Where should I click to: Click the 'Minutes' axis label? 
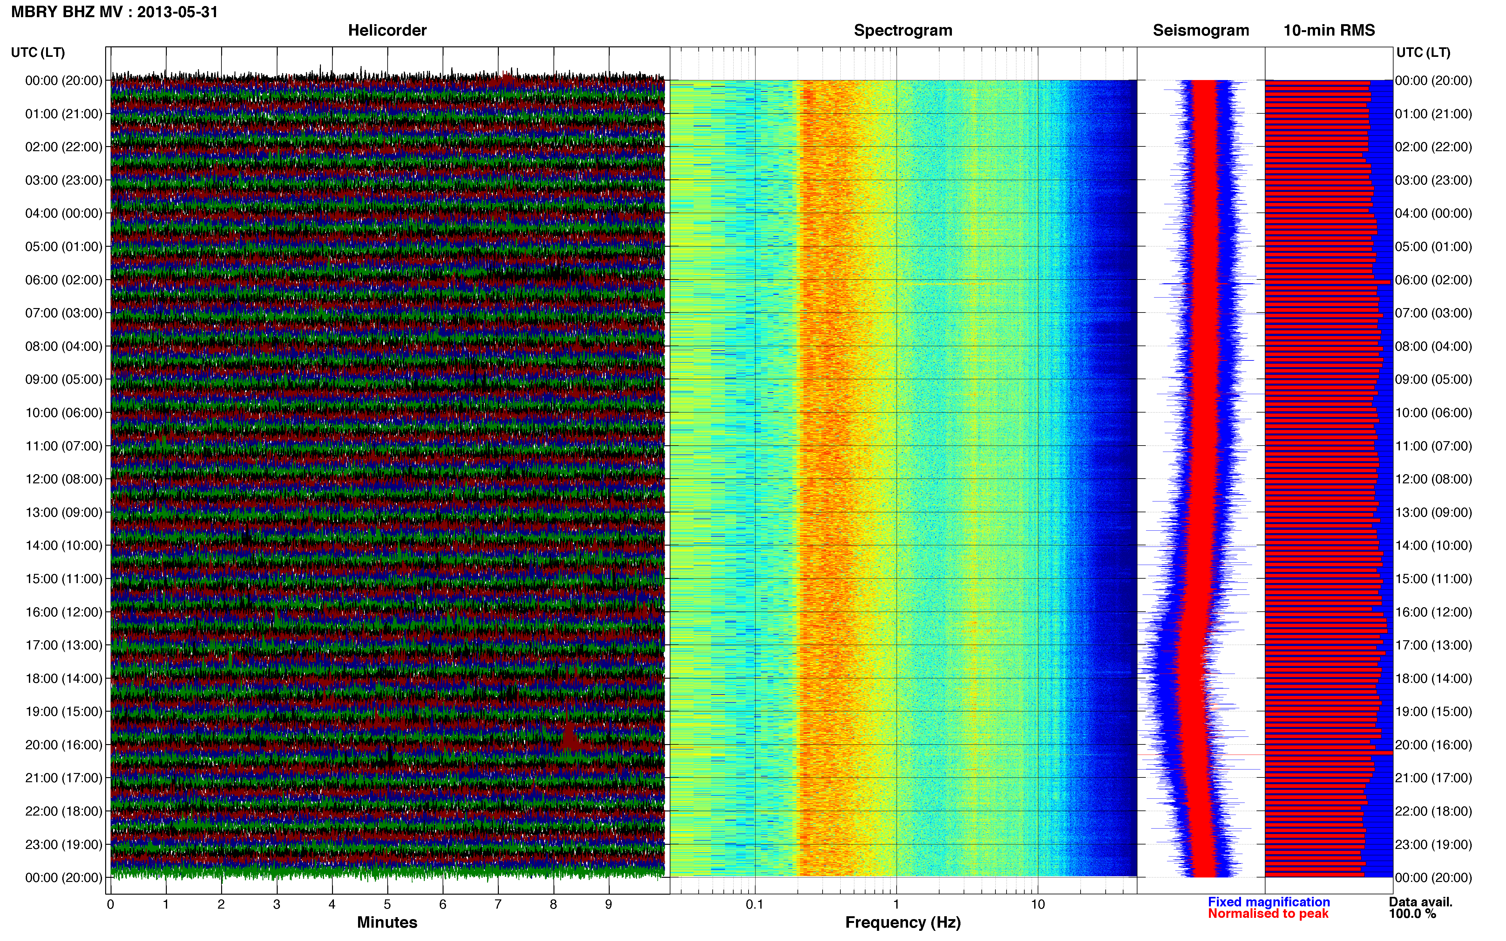387,922
